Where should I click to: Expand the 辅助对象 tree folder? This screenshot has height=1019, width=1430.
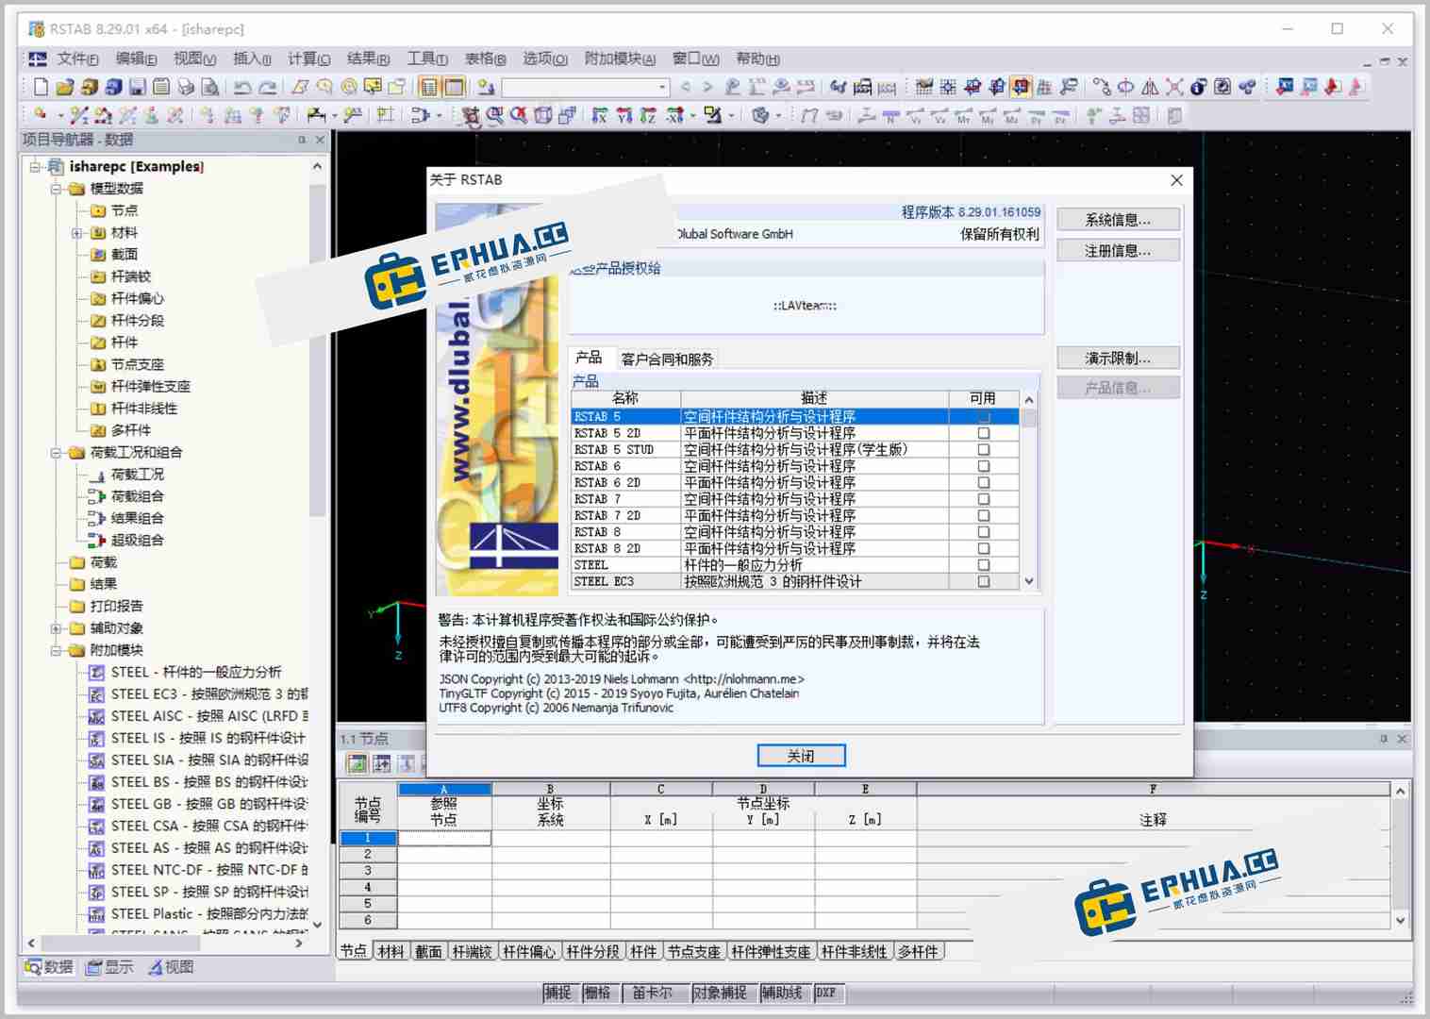pos(57,628)
